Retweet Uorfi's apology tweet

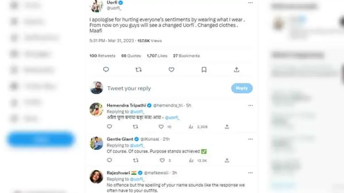138,69
